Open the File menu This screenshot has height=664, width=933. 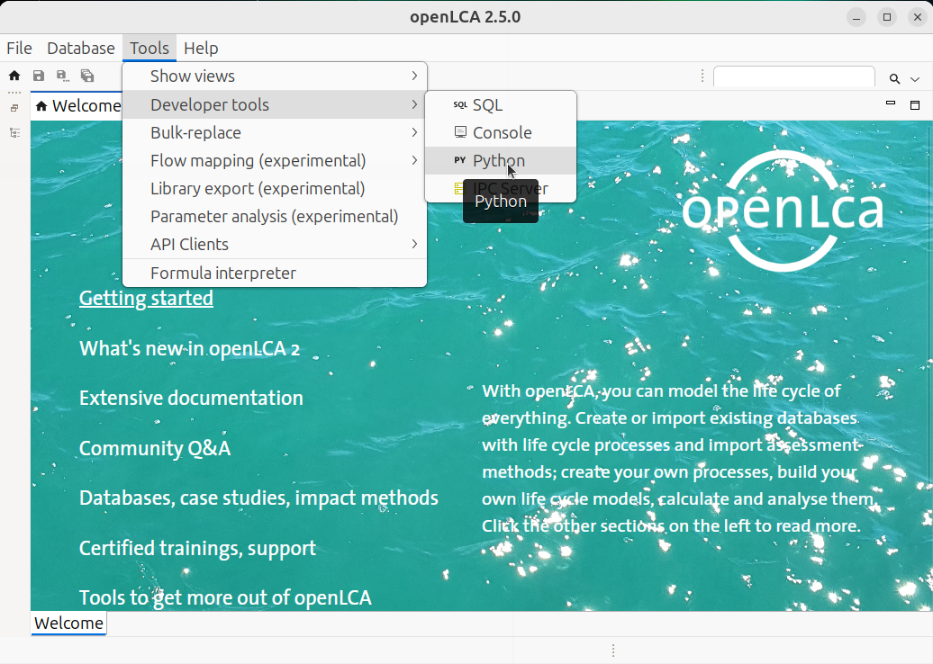click(19, 49)
